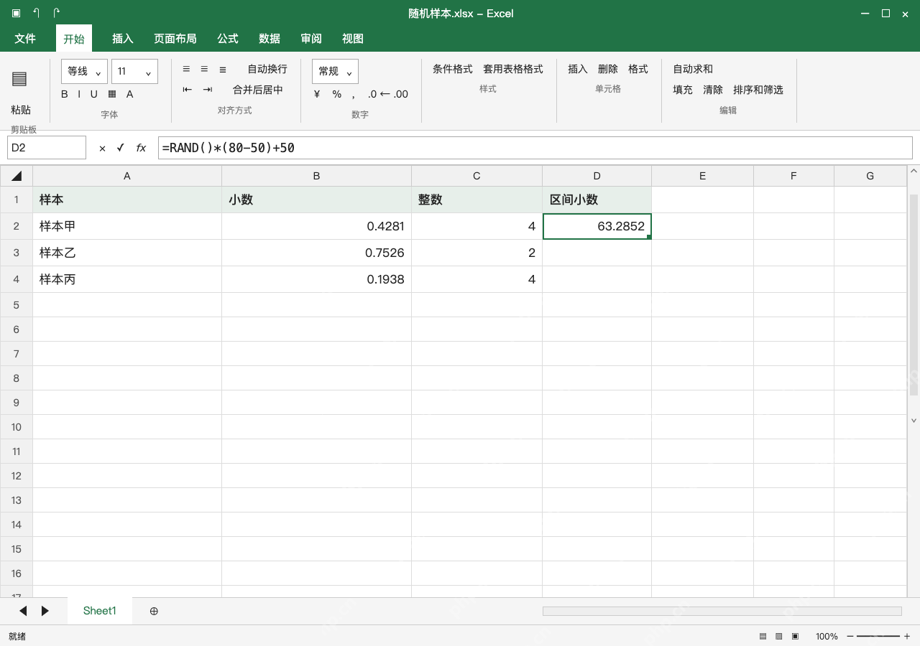Switch to the 公式 ribbon tab
The image size is (920, 646).
coord(228,39)
